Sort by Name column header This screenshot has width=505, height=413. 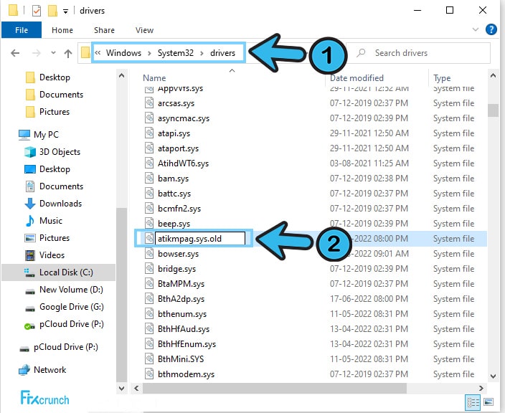point(154,78)
